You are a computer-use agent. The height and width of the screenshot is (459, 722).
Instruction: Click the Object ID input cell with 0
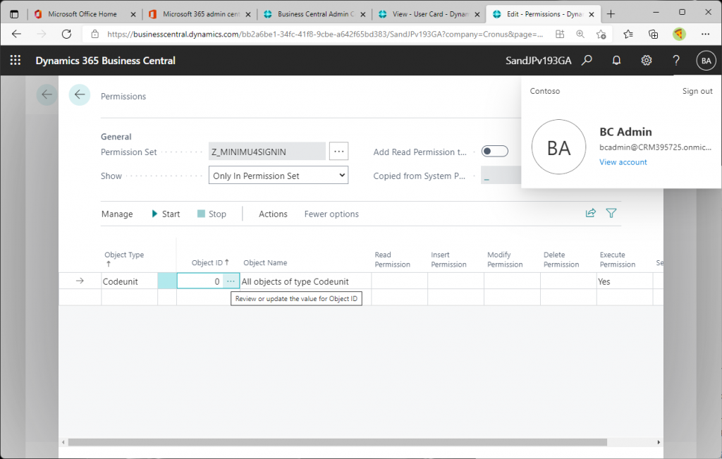coord(200,281)
